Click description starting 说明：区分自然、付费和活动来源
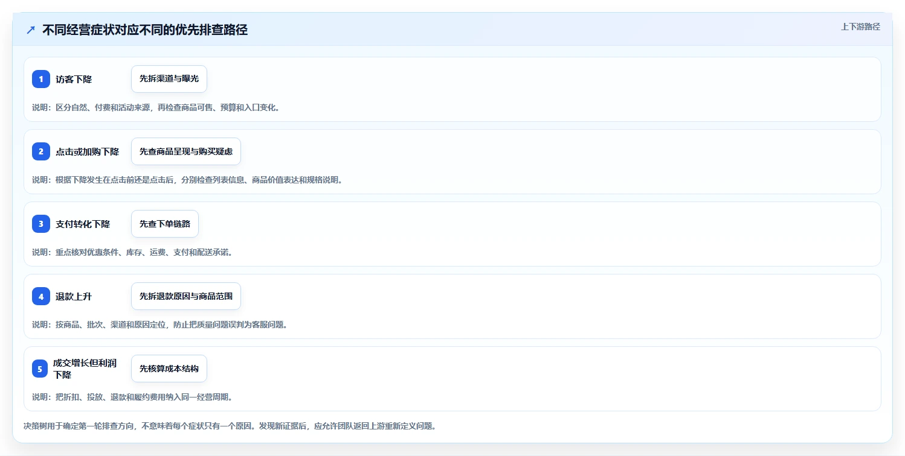Screen dimensions: 905x456 pos(156,107)
